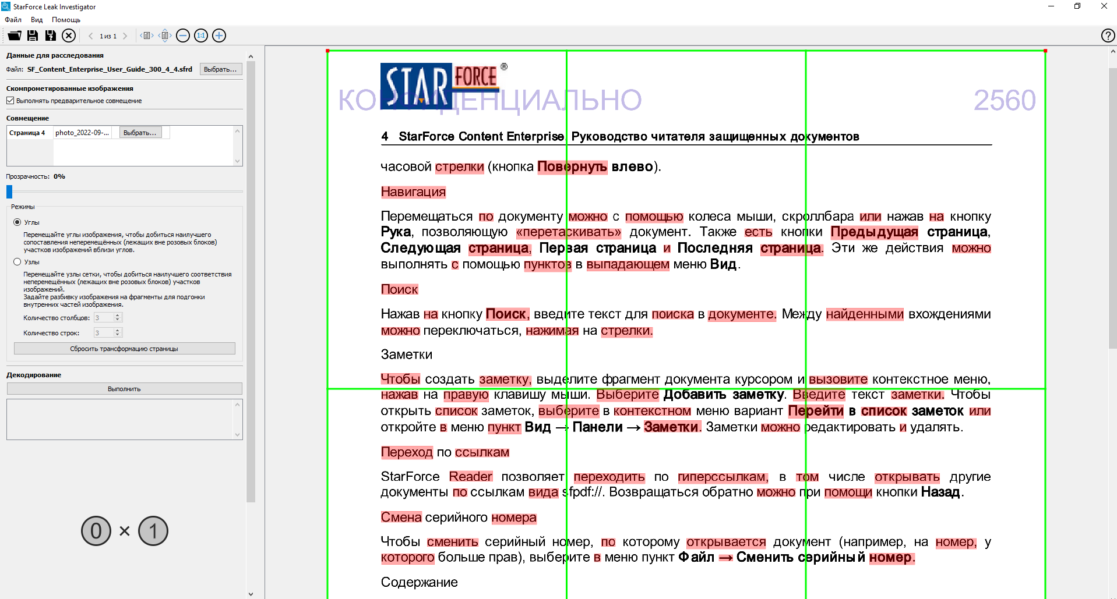Viewport: 1117px width, 599px height.
Task: Click the circled X close-investigation icon
Action: [69, 36]
